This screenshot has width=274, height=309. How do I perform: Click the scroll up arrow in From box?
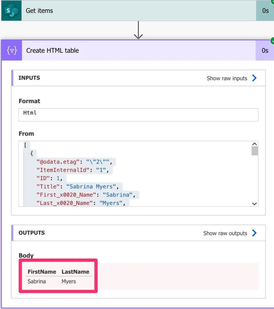click(x=255, y=144)
